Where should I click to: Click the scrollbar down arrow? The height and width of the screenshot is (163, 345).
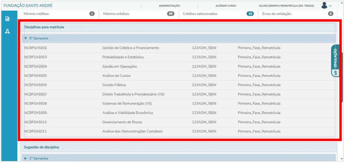click(x=342, y=159)
